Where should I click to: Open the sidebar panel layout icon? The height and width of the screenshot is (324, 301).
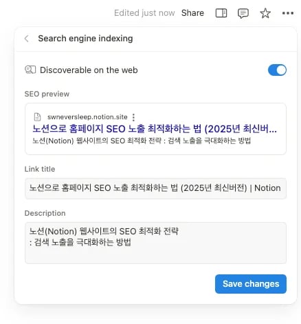pos(221,13)
